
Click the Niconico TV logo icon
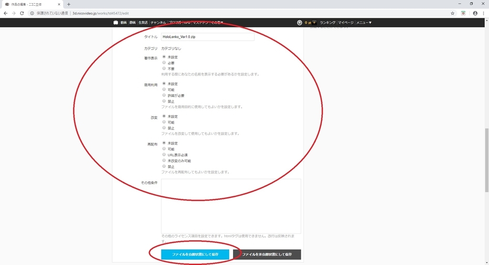click(x=116, y=22)
